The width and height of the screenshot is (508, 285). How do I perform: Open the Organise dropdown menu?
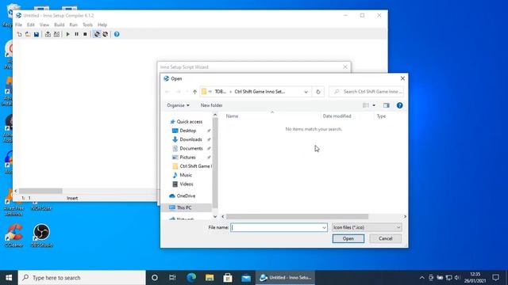(x=178, y=105)
